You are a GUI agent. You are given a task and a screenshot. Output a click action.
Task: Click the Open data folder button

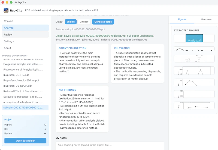25,140
